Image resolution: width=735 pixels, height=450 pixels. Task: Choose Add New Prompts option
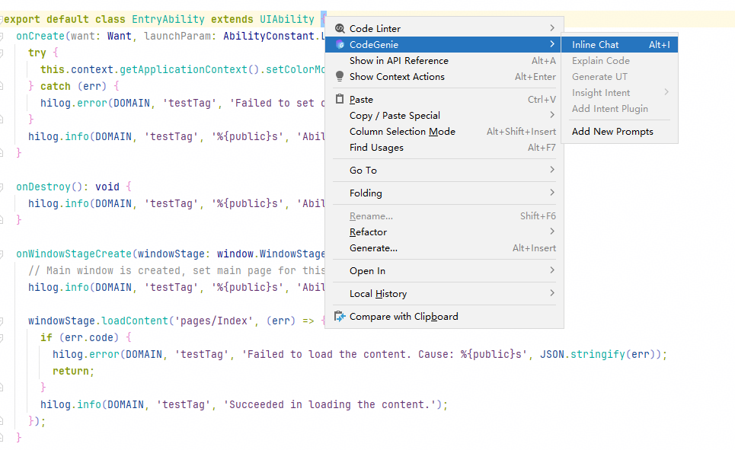click(x=612, y=132)
